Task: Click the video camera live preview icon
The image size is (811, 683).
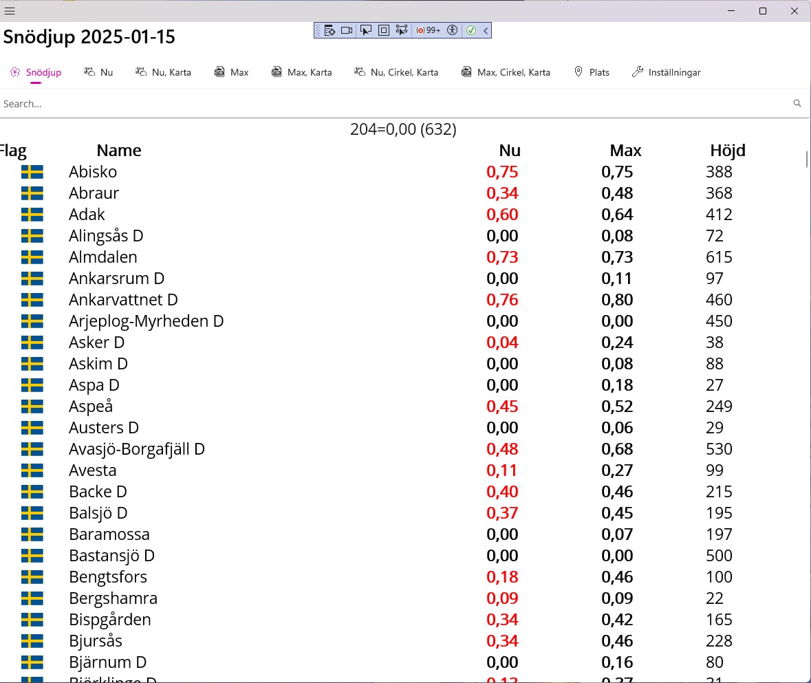Action: (347, 30)
